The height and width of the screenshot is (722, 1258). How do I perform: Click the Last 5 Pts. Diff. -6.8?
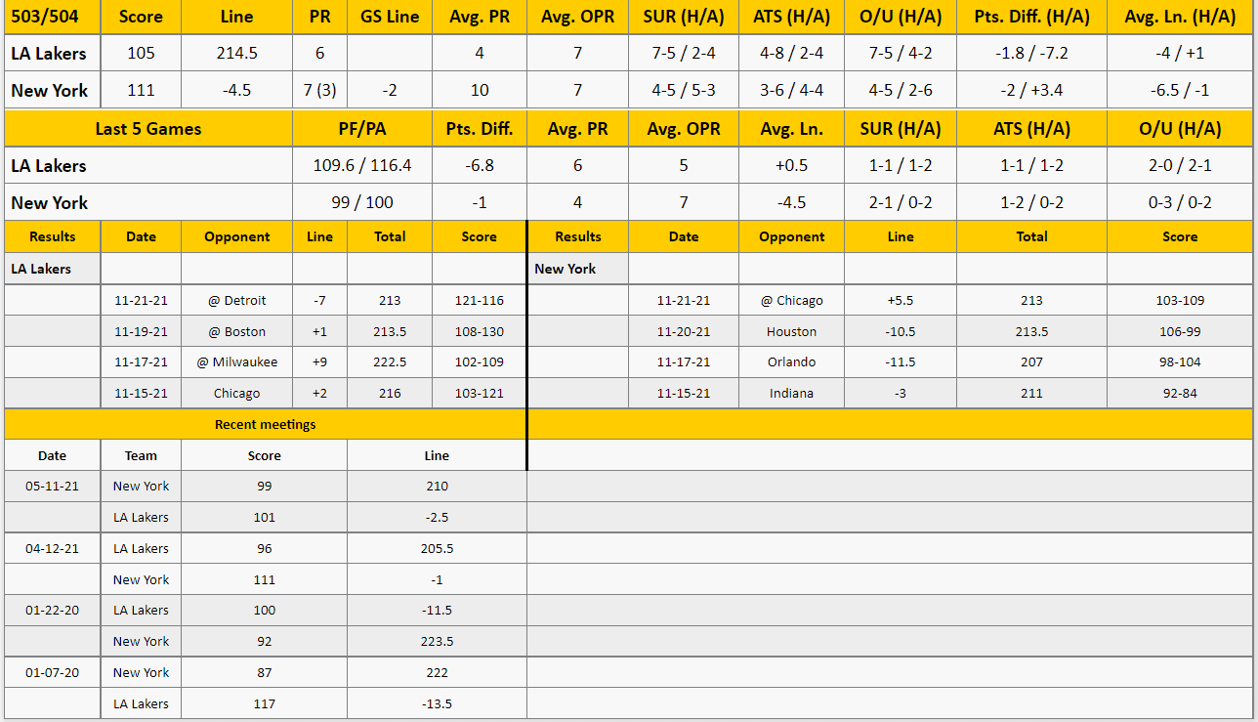tap(479, 165)
